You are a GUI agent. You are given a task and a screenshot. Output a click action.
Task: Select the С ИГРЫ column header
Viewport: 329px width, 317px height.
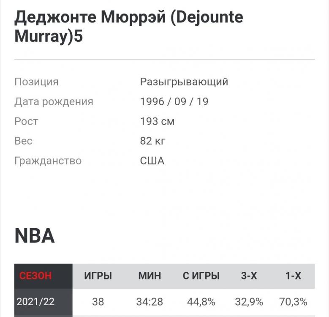coord(201,276)
